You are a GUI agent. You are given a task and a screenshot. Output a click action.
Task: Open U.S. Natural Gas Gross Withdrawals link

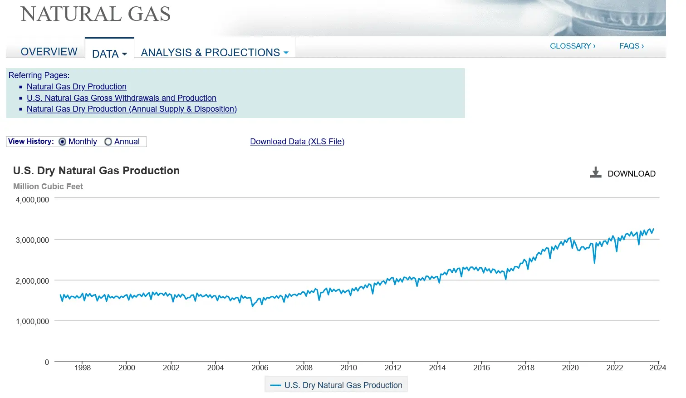(121, 98)
